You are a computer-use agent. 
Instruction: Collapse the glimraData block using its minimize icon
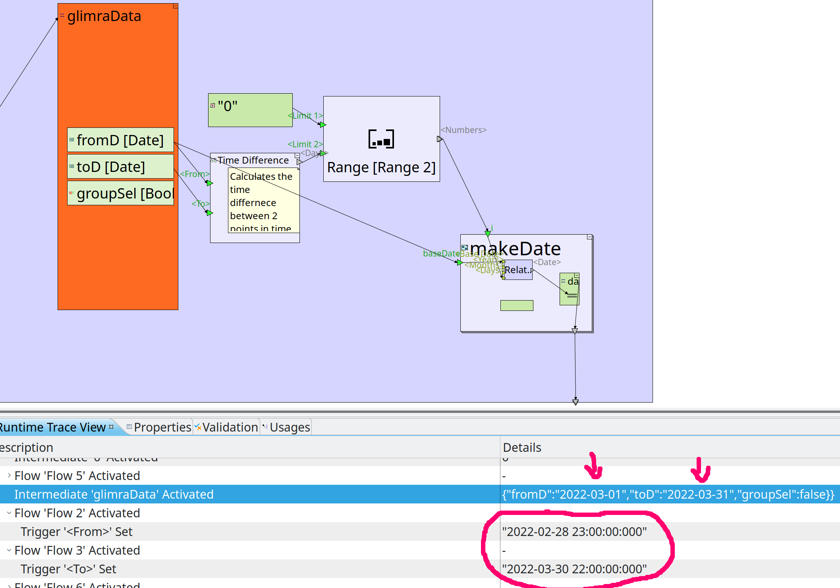176,6
